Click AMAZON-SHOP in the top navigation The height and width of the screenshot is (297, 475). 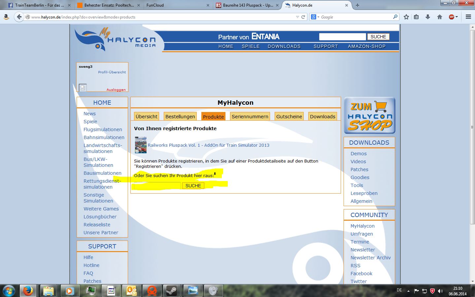click(x=367, y=46)
